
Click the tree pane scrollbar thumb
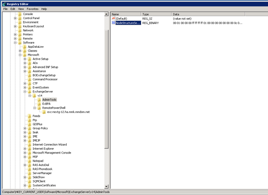[x=106, y=89]
